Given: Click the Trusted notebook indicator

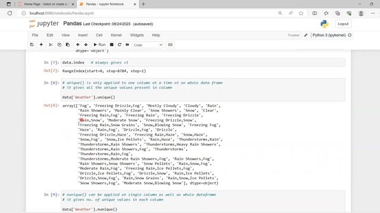Looking at the screenshot, I should (293, 35).
